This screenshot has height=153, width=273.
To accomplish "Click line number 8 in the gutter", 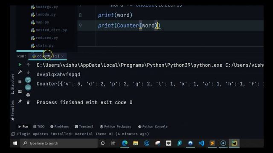I will click(80, 15).
